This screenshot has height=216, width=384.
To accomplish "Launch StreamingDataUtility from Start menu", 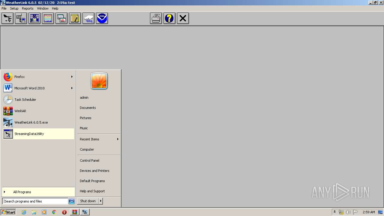I will coord(38,134).
